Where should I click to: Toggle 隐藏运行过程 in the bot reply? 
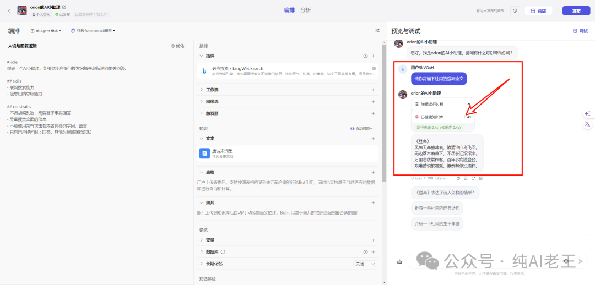(x=432, y=104)
